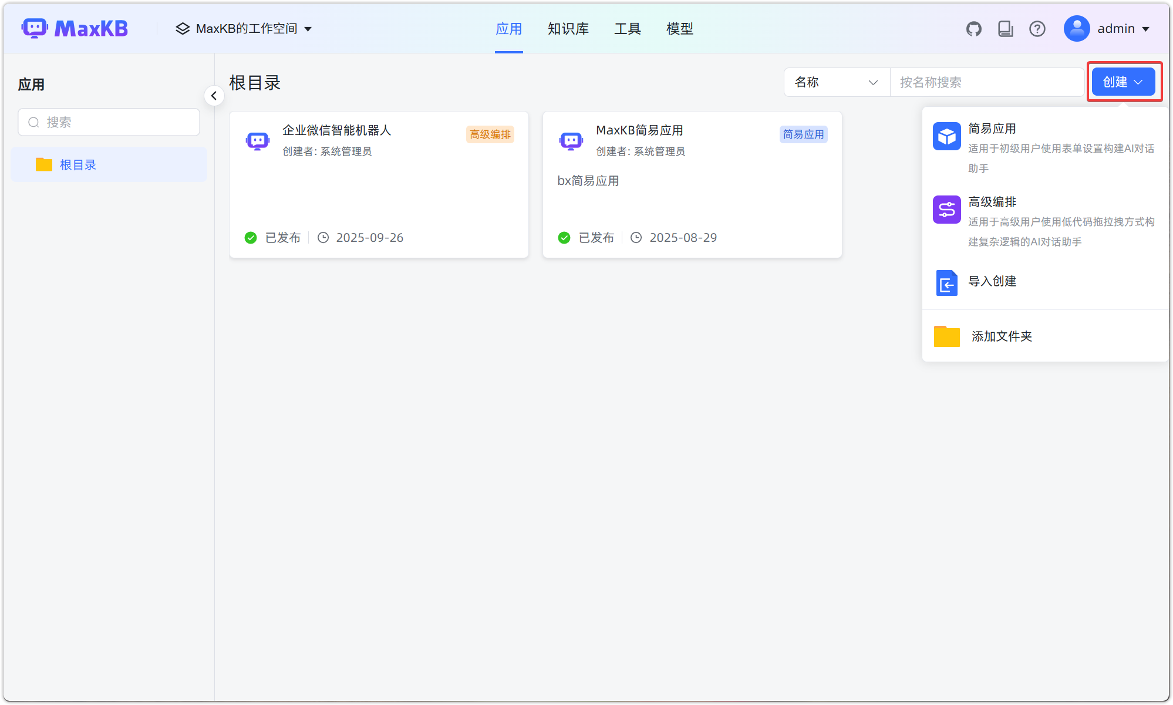Open the MaxKB的工作空间 workspace dropdown

click(244, 28)
